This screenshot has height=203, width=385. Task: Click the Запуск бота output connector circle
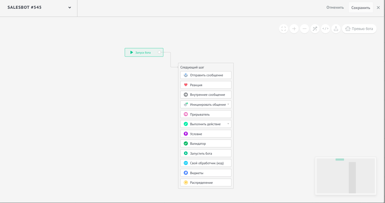point(159,52)
